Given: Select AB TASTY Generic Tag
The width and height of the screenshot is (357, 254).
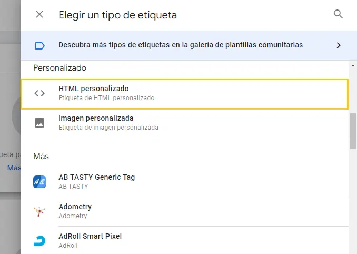Looking at the screenshot, I should click(184, 182).
